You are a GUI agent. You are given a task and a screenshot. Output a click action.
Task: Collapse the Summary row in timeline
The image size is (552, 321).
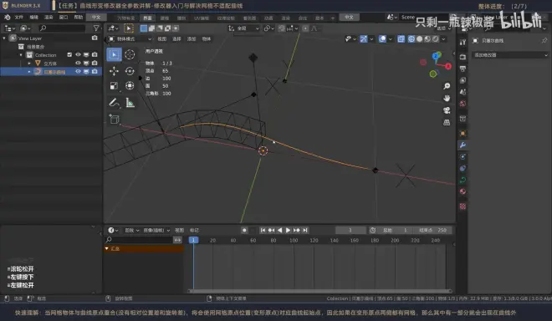click(107, 248)
